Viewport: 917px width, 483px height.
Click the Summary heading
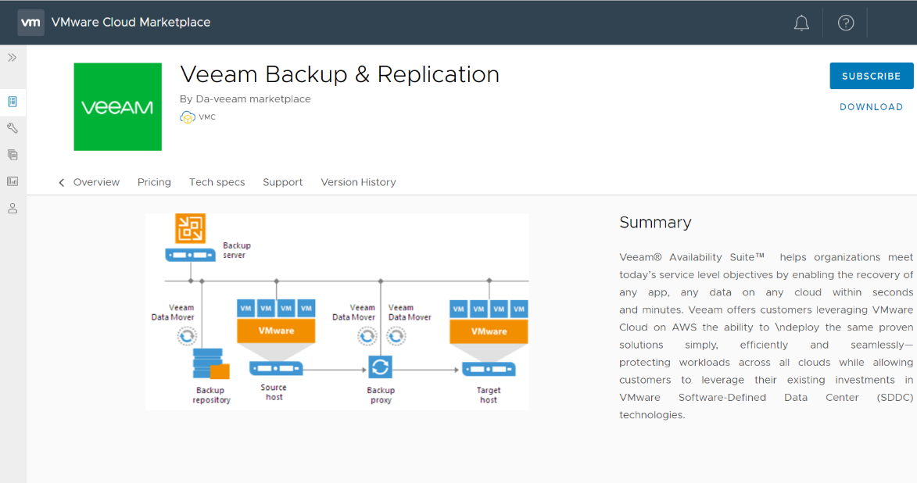(x=655, y=222)
